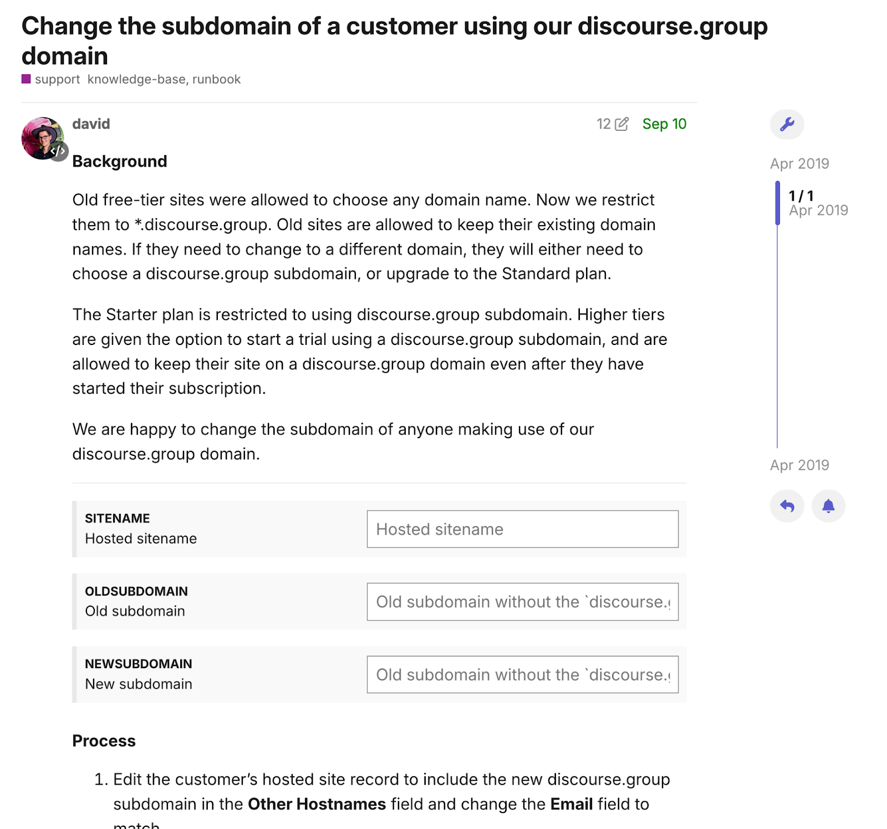Click the 1/1 post counter on timeline
The image size is (887, 829).
point(801,195)
